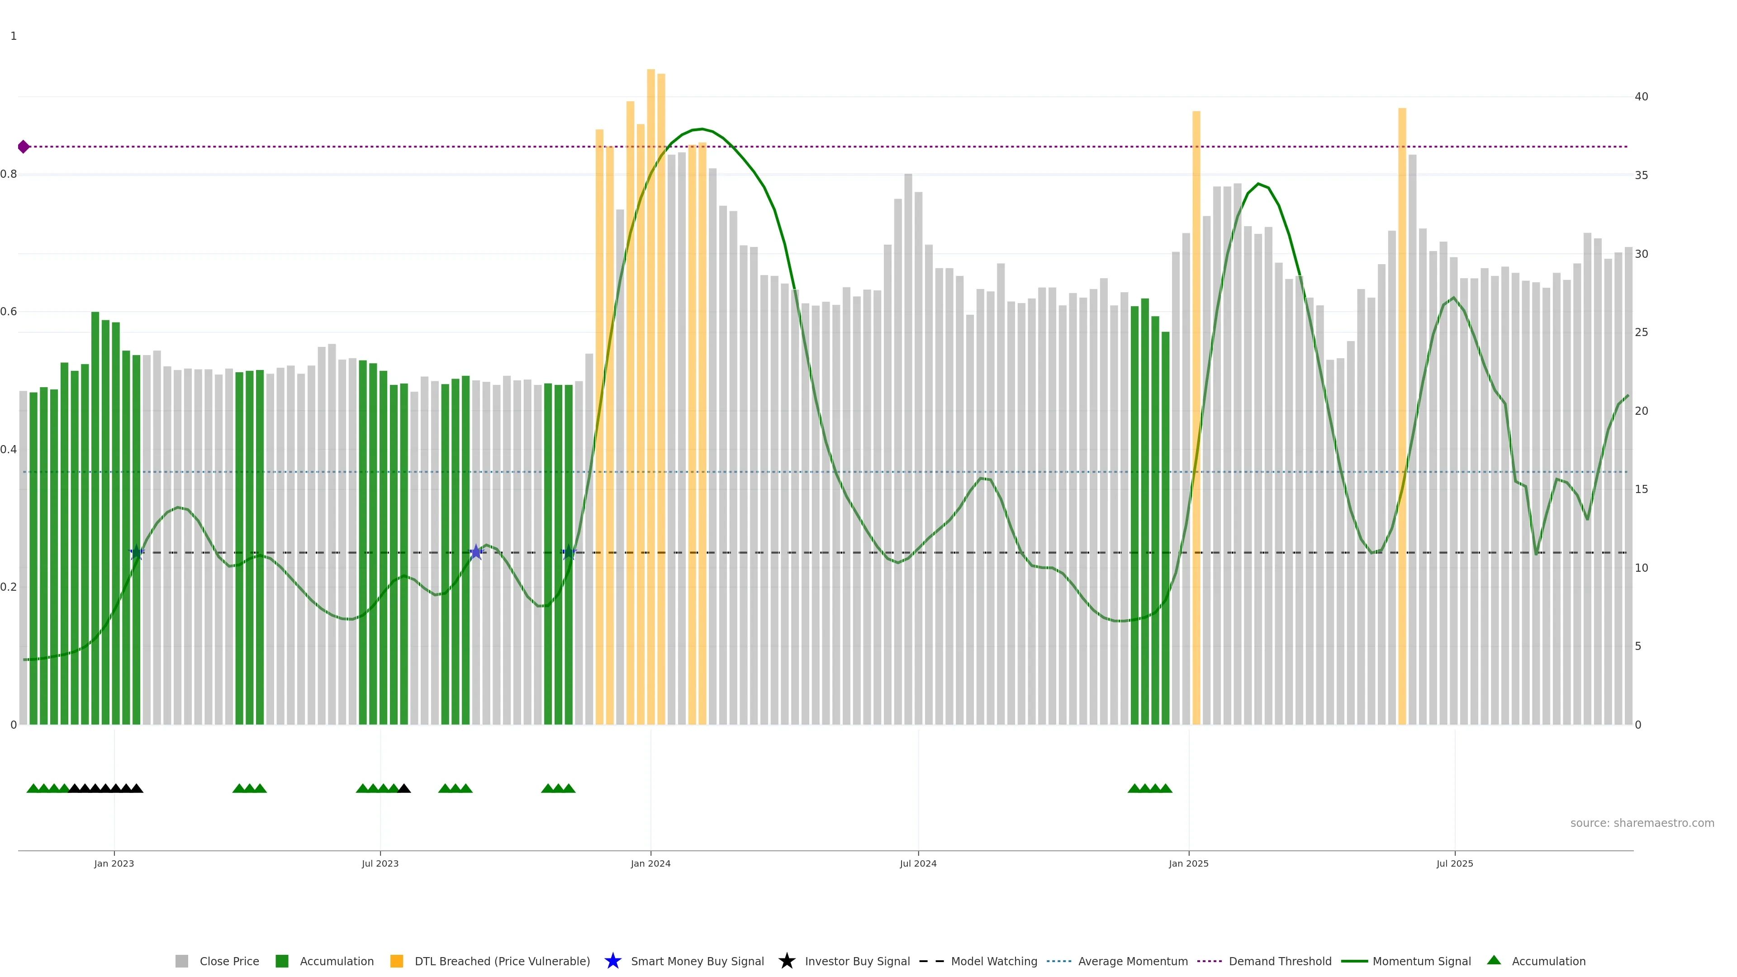Click the purple Demand Threshold diamond marker
The height and width of the screenshot is (977, 1737).
24,146
